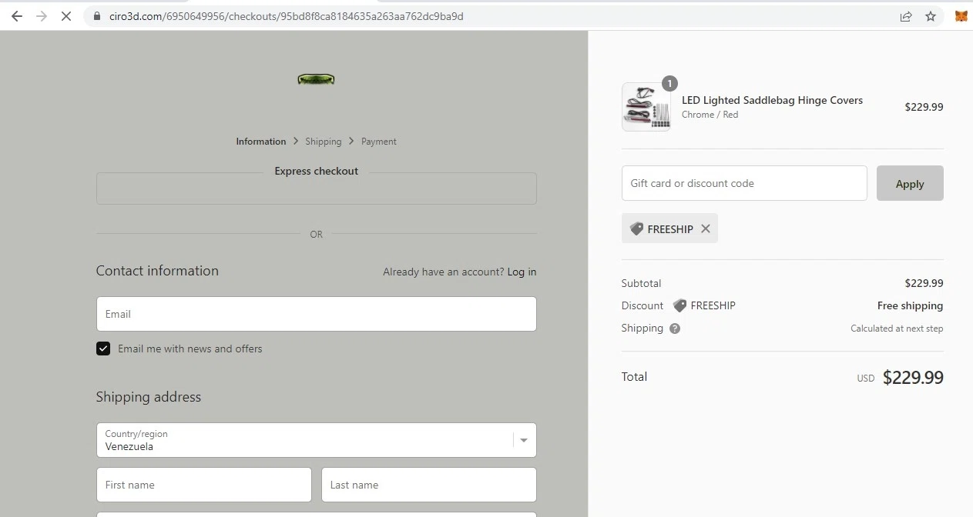Click the LED Lighted Saddlebag product thumbnail
The image size is (973, 517).
coord(646,107)
